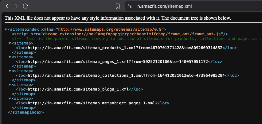Collapse the sitemap node containing blogs URL

(x=10, y=85)
